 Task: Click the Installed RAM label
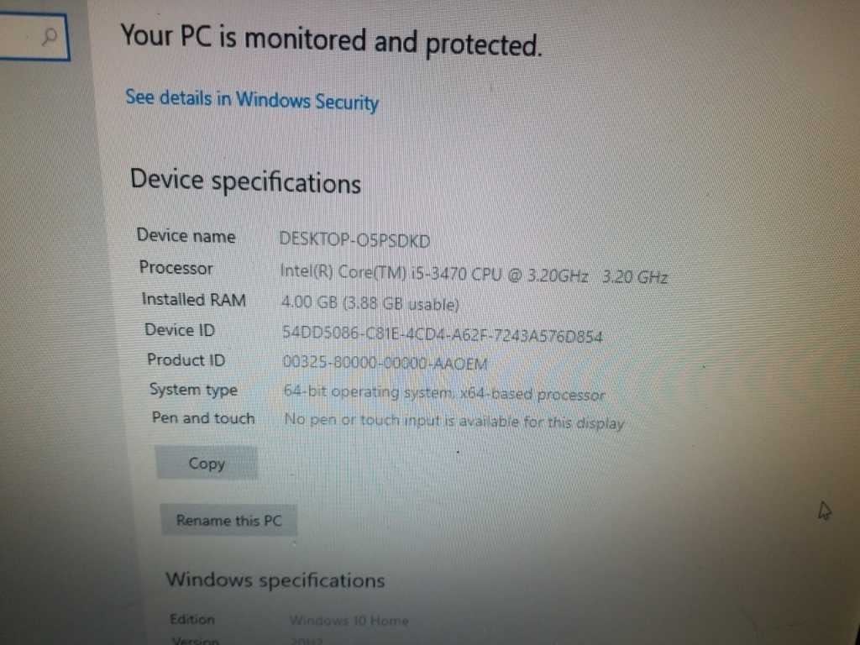(194, 299)
